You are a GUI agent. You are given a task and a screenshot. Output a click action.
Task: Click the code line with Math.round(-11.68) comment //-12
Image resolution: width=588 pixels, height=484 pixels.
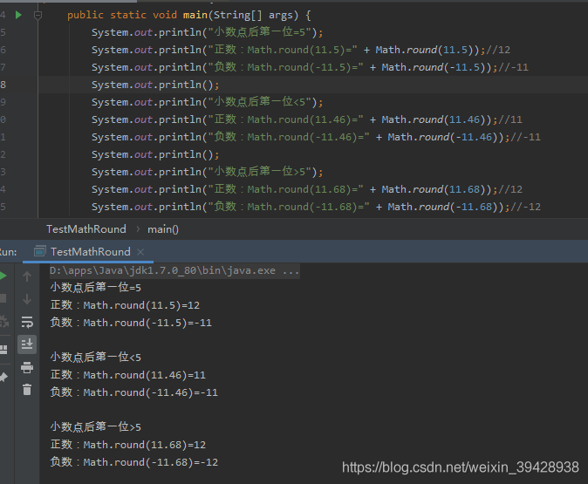tap(316, 207)
